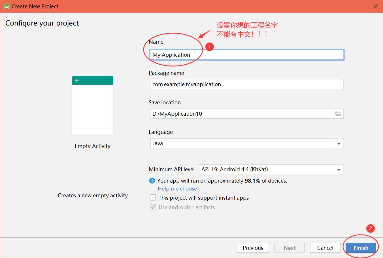
Task: Toggle Use androidx.* artifacts checkbox
Action: click(153, 207)
